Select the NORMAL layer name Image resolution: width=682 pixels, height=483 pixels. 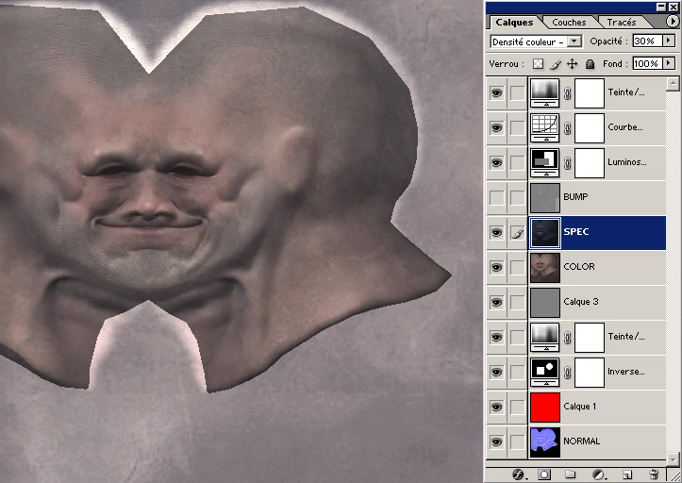[x=581, y=441]
